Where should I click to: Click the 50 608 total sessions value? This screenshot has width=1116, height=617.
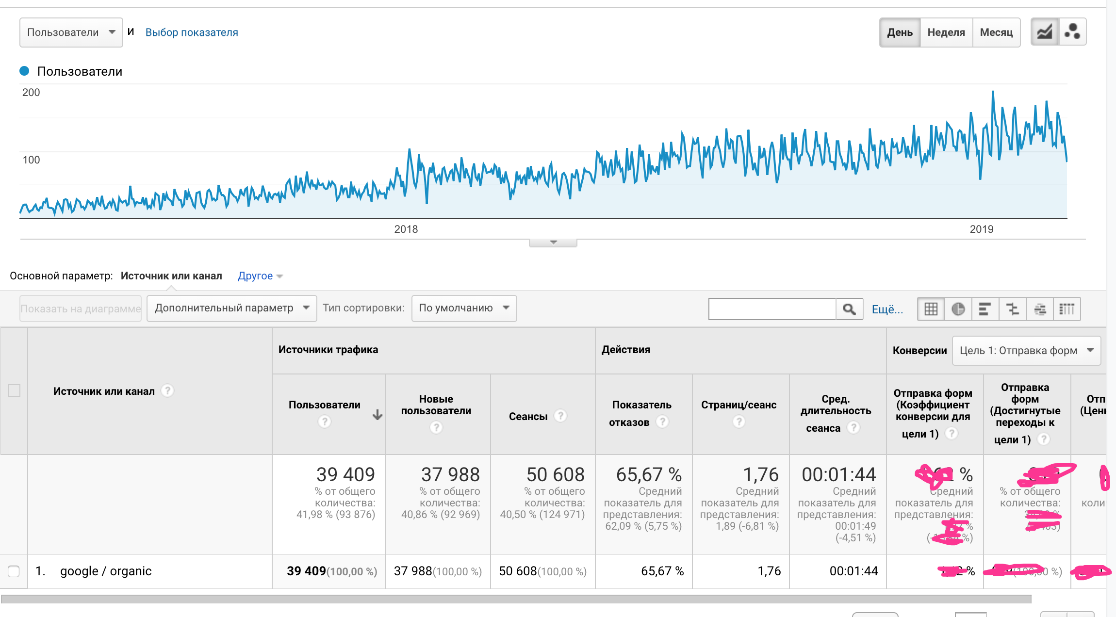point(556,474)
